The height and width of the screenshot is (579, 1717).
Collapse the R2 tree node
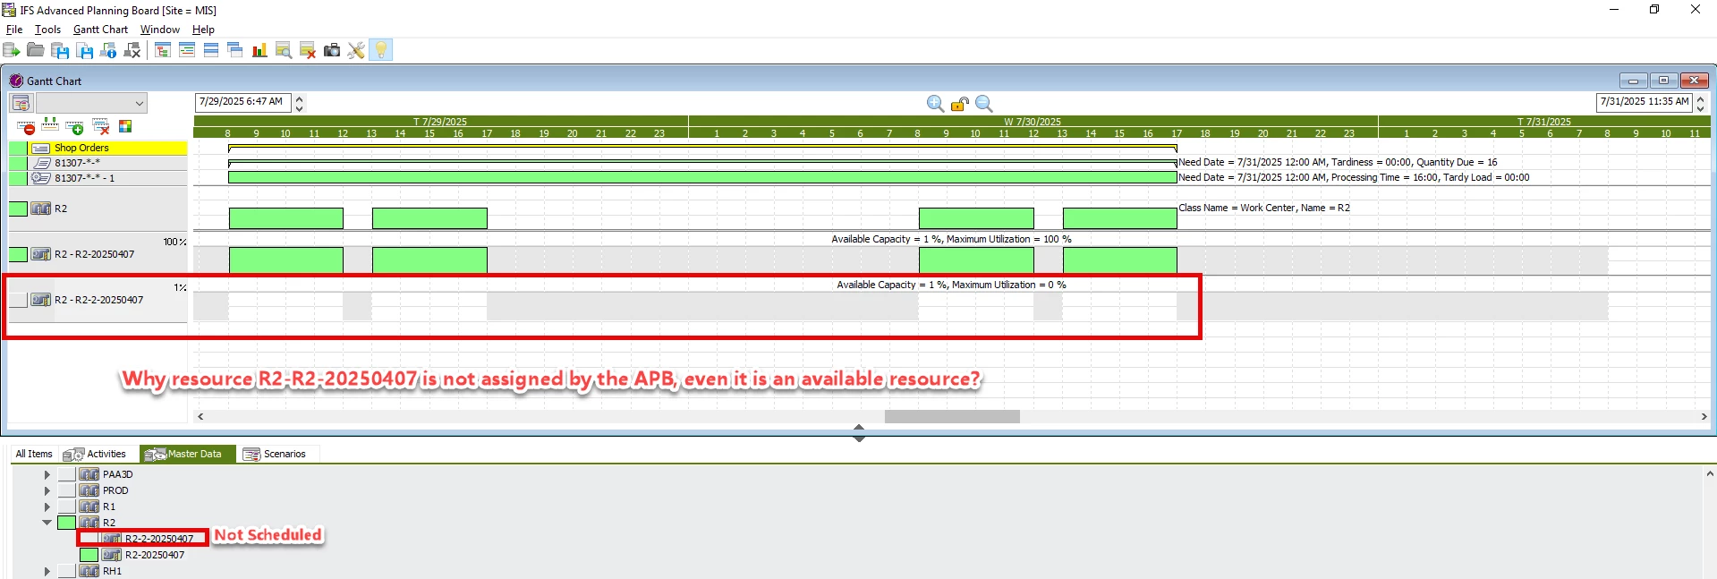point(47,523)
